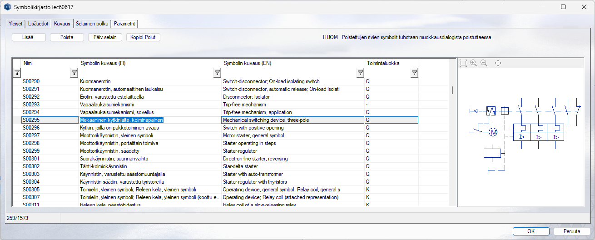Confirm the dialog with OK

531,231
